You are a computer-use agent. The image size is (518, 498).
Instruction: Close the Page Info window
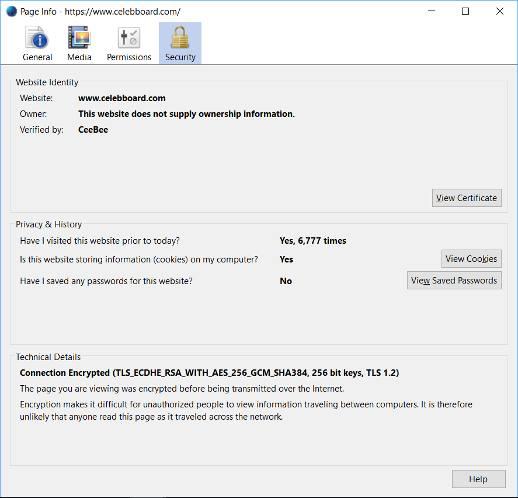(500, 11)
